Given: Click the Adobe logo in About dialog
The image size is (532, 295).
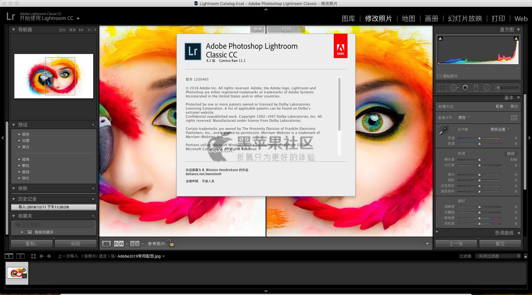Looking at the screenshot, I should 340,46.
